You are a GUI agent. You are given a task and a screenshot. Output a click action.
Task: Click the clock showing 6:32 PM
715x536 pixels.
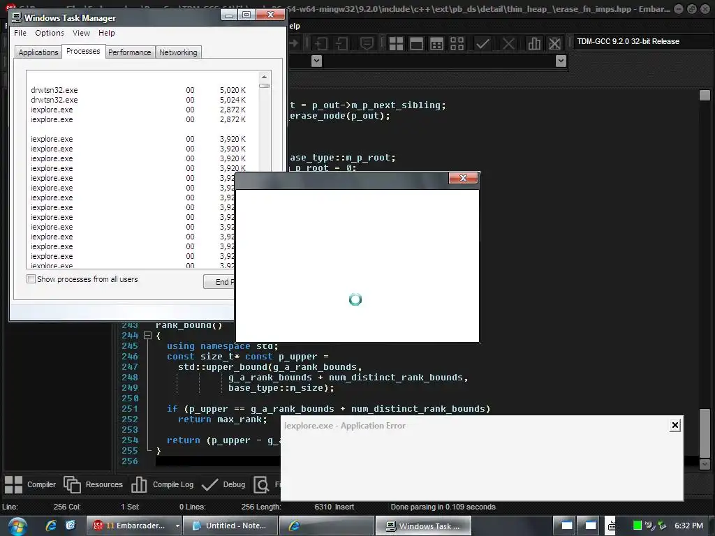[689, 526]
